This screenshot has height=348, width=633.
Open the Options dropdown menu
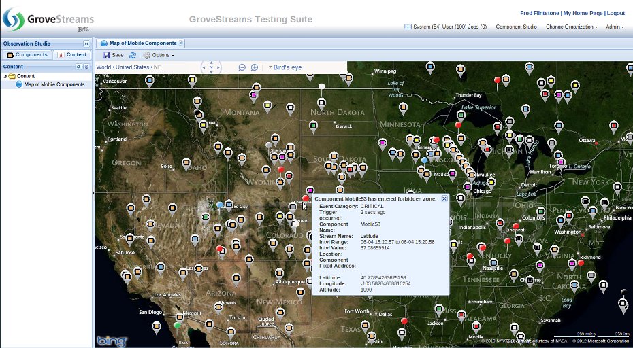coord(159,55)
